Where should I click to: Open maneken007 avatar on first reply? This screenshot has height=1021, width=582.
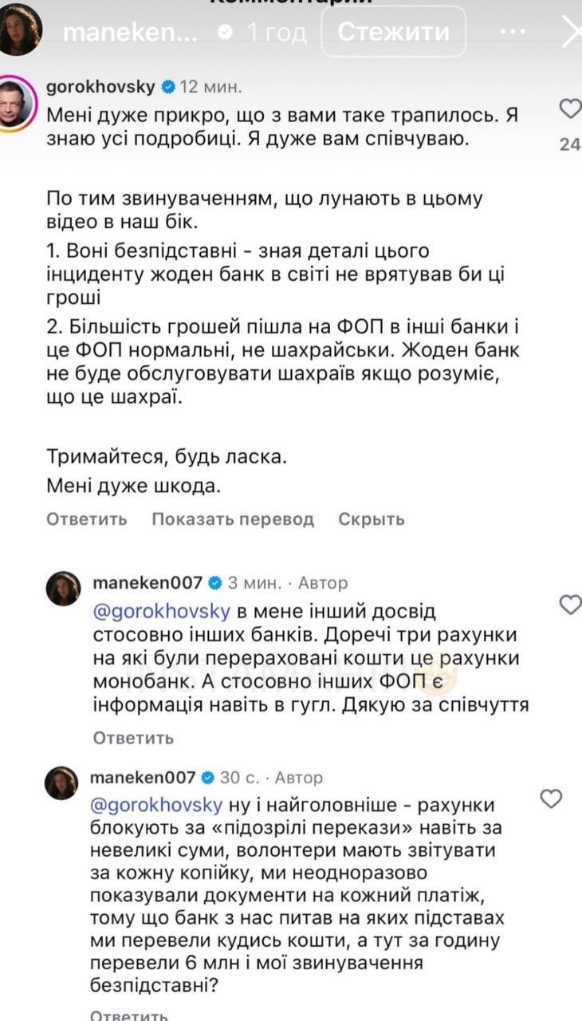62,589
